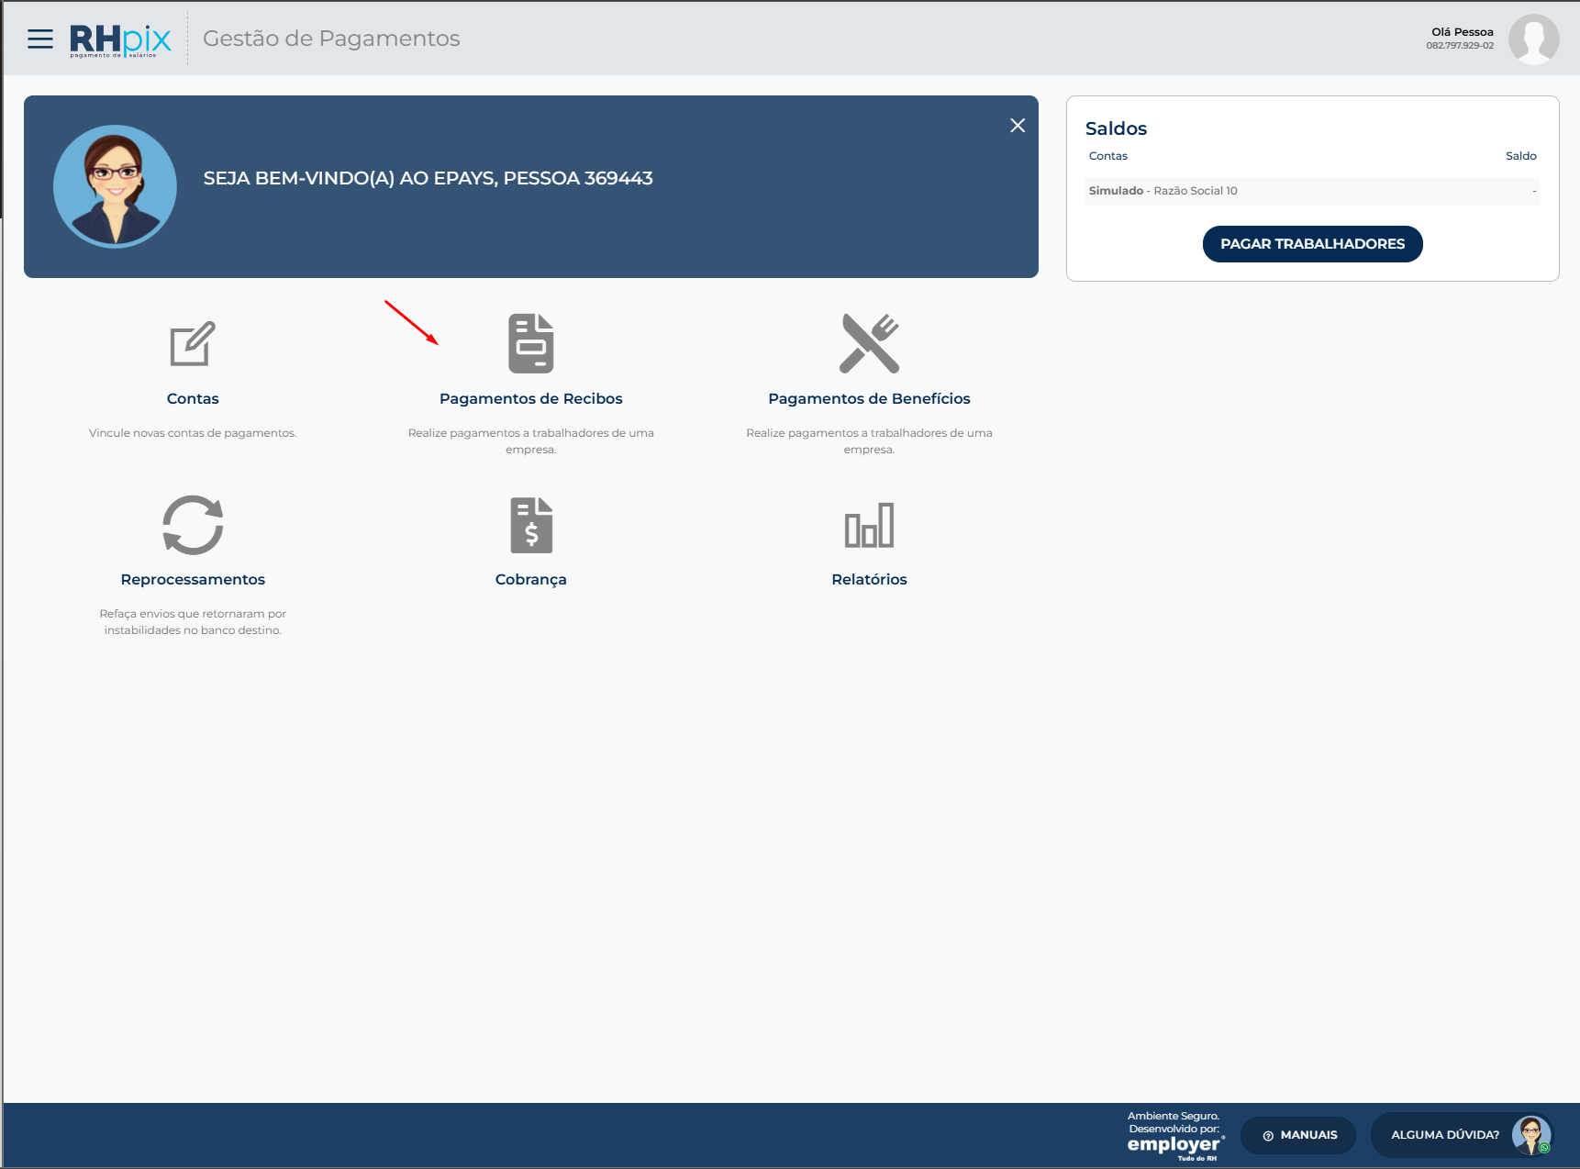Click the Saldo column header

point(1520,156)
